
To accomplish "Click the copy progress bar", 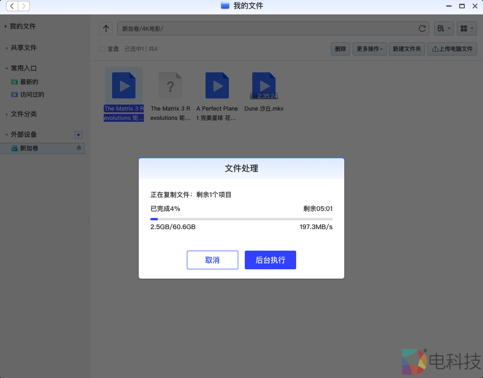I will [241, 218].
